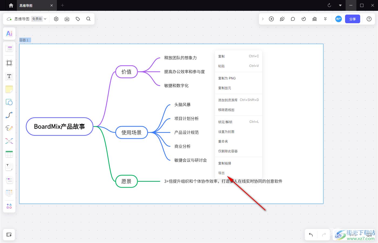
Task: Open the voting icon
Action: click(x=315, y=19)
